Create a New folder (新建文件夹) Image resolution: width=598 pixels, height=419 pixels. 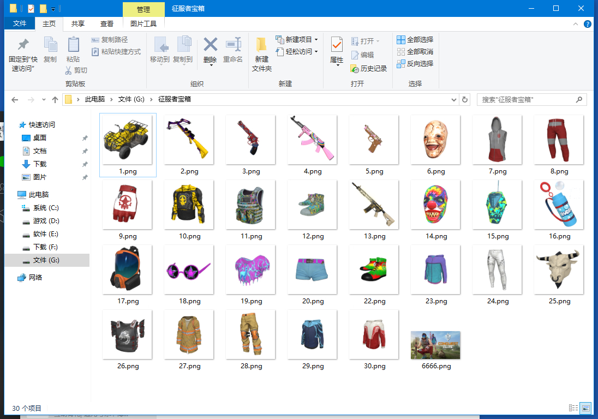pyautogui.click(x=262, y=55)
